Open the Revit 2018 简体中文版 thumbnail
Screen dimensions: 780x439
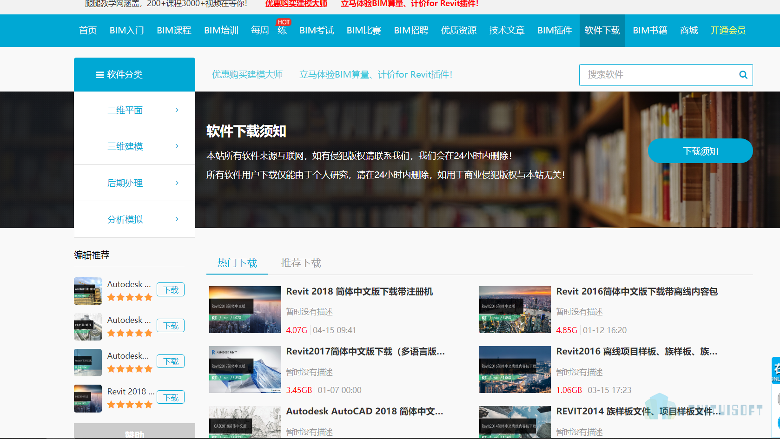pyautogui.click(x=245, y=309)
